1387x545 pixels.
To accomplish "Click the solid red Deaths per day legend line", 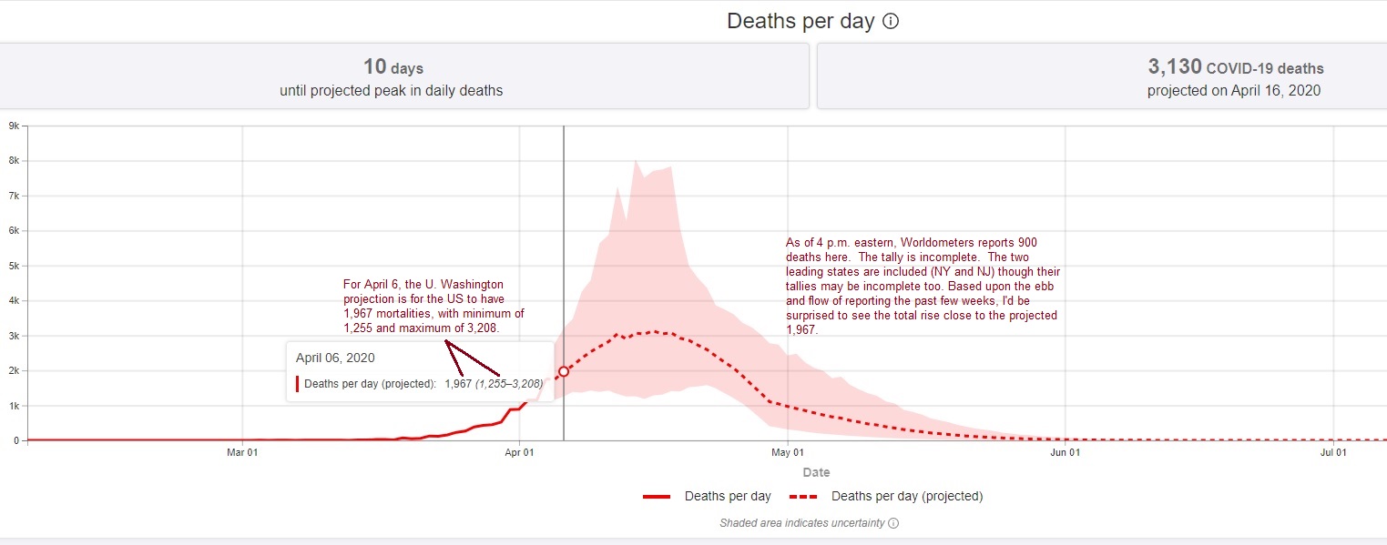I will [657, 497].
